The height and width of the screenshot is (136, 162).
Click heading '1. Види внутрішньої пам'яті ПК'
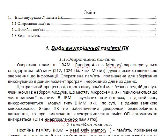pyautogui.click(x=87, y=48)
